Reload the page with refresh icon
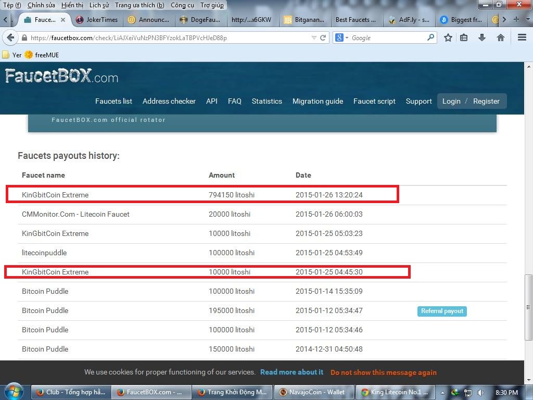Image resolution: width=533 pixels, height=400 pixels. click(323, 37)
